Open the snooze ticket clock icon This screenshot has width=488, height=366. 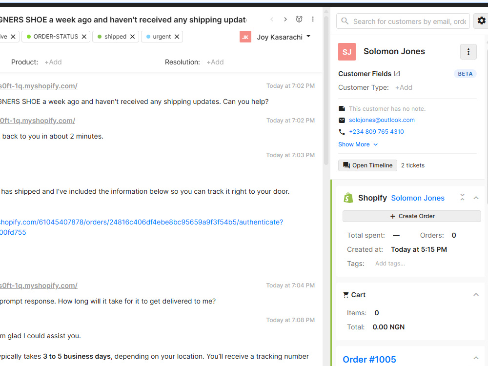299,20
